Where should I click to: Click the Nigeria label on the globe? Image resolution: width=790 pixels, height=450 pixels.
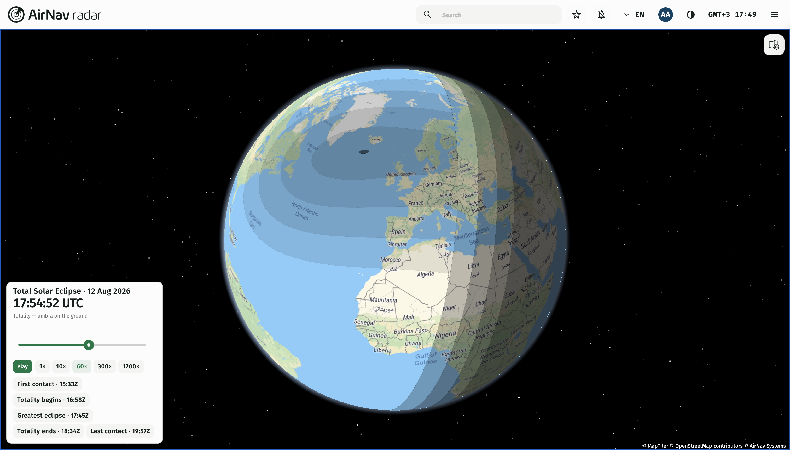click(445, 335)
